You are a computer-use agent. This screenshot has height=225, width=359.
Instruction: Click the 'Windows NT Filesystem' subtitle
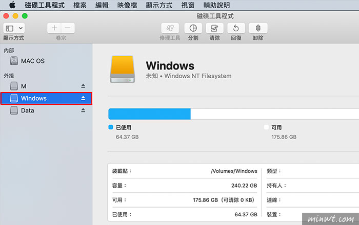pos(198,76)
